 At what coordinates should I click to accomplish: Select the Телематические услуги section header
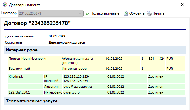click(95, 101)
